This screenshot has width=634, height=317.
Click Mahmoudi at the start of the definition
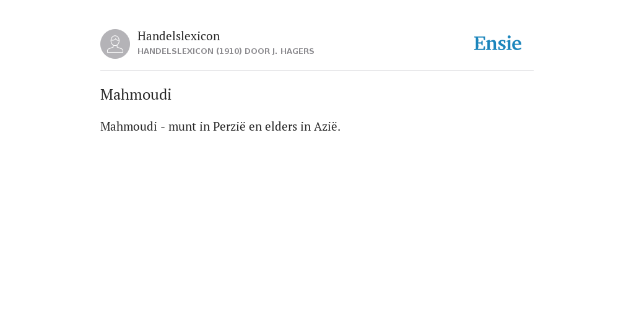coord(129,126)
